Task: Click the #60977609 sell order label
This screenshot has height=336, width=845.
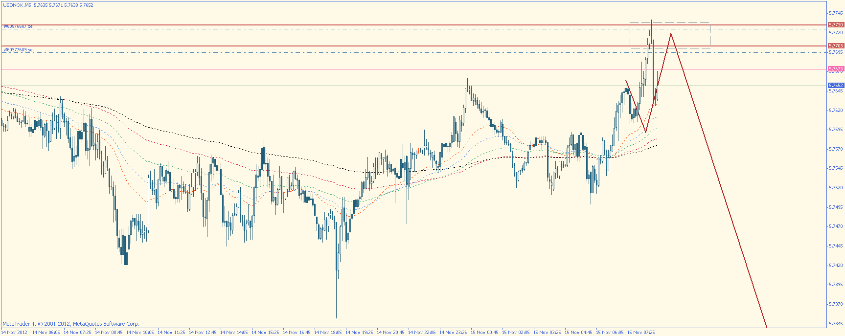Action: pos(19,50)
